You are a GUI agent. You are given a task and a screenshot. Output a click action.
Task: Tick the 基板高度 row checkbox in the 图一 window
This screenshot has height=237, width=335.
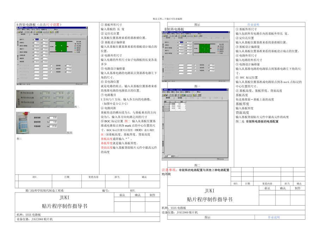tap(195, 65)
